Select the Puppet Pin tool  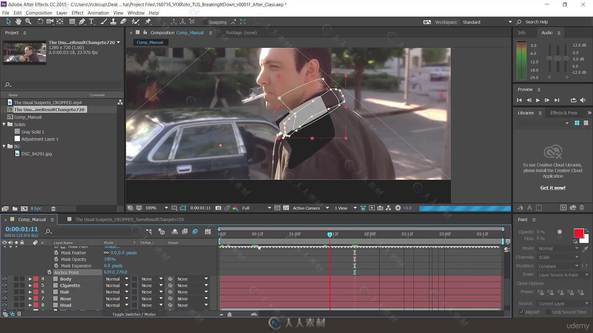click(x=148, y=22)
